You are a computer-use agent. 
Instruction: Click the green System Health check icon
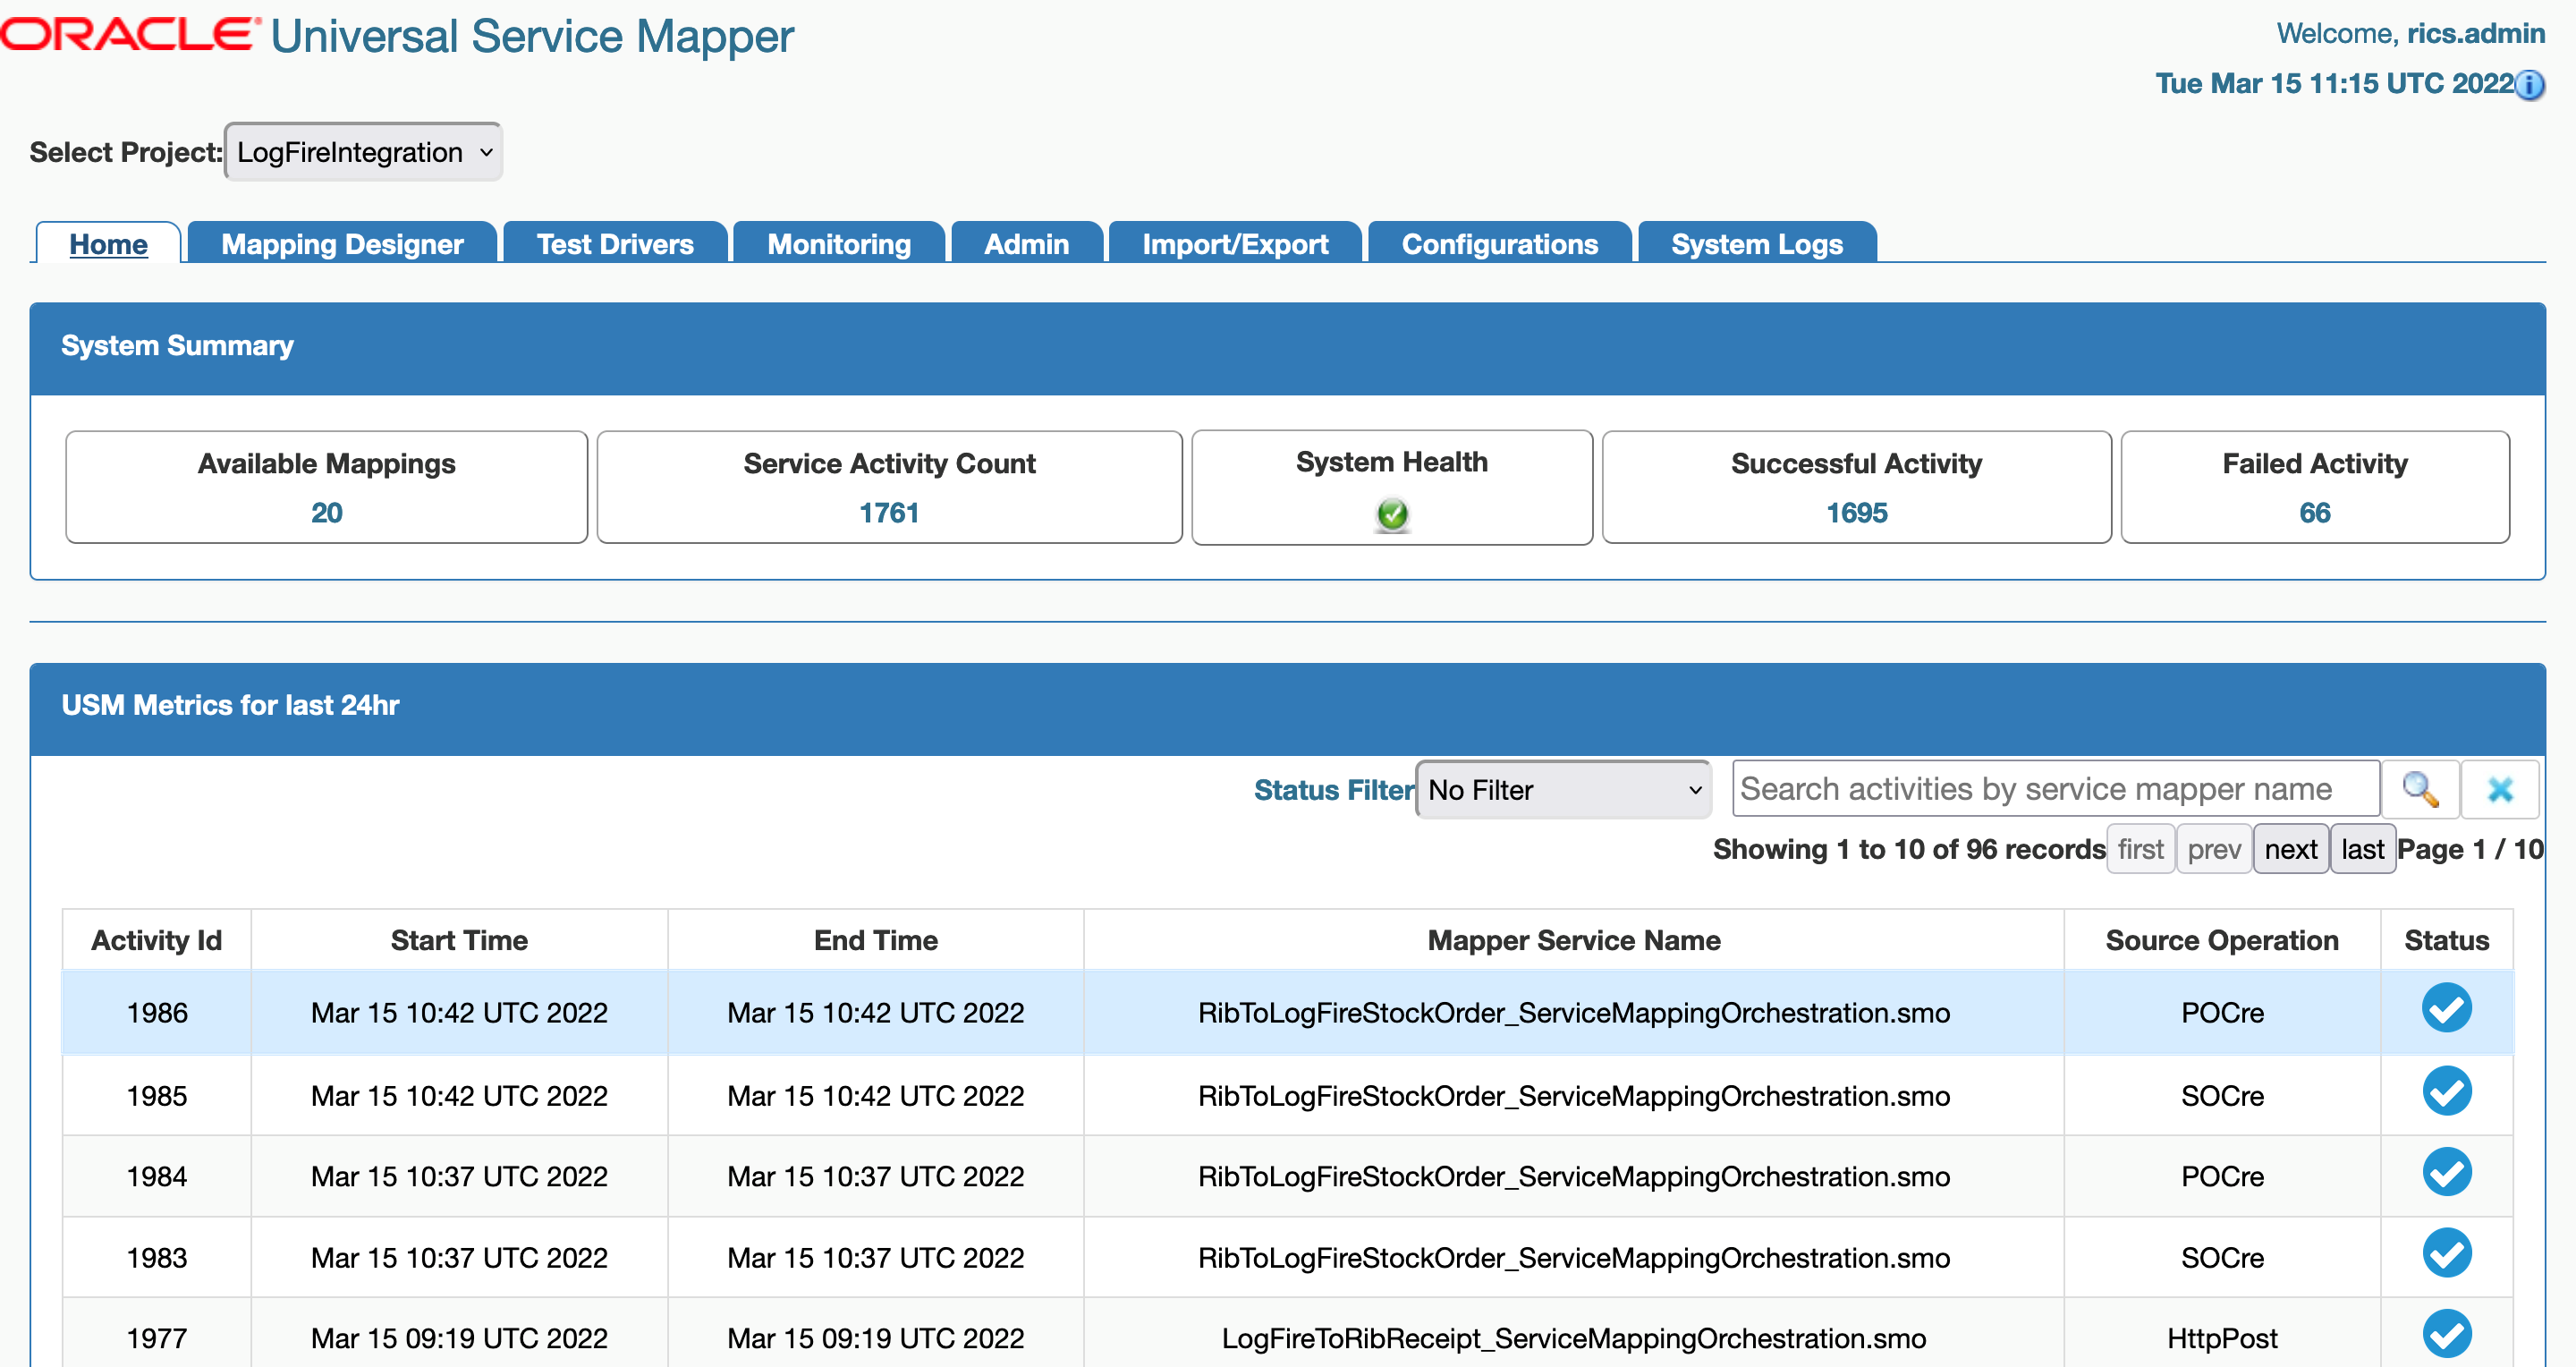(1392, 514)
